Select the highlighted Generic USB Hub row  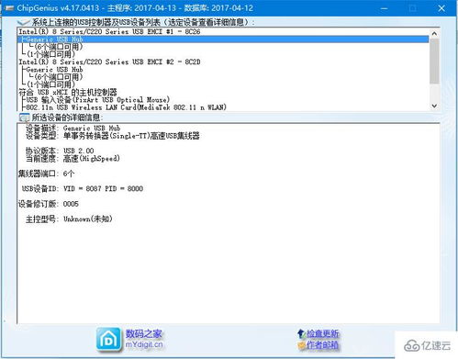[x=223, y=39]
